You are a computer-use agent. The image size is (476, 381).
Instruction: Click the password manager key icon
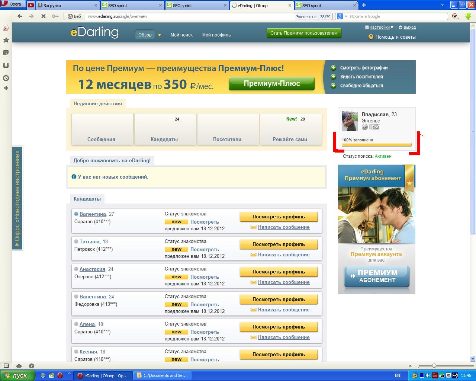55,16
